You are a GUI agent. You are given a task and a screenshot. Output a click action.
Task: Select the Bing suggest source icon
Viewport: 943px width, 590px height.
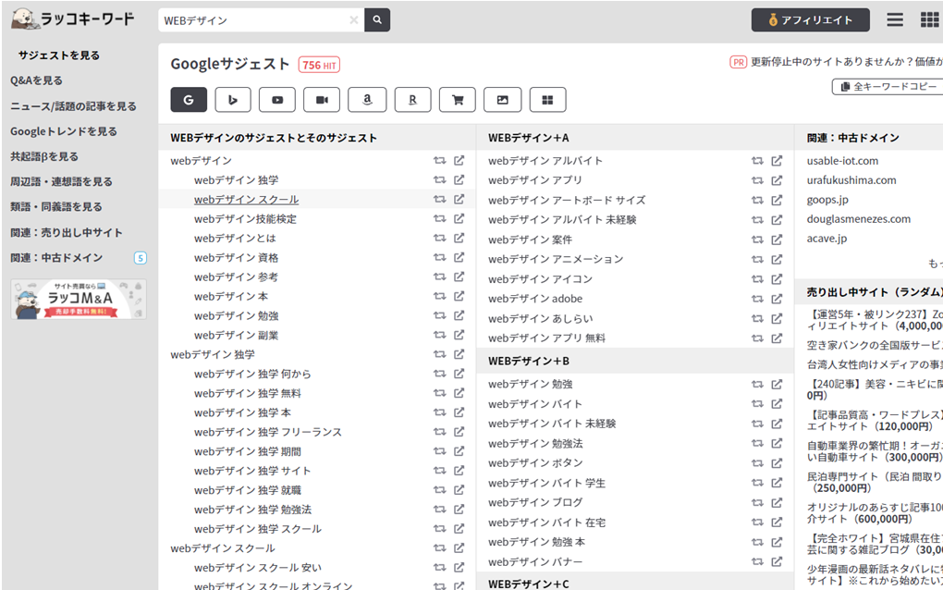coord(233,100)
